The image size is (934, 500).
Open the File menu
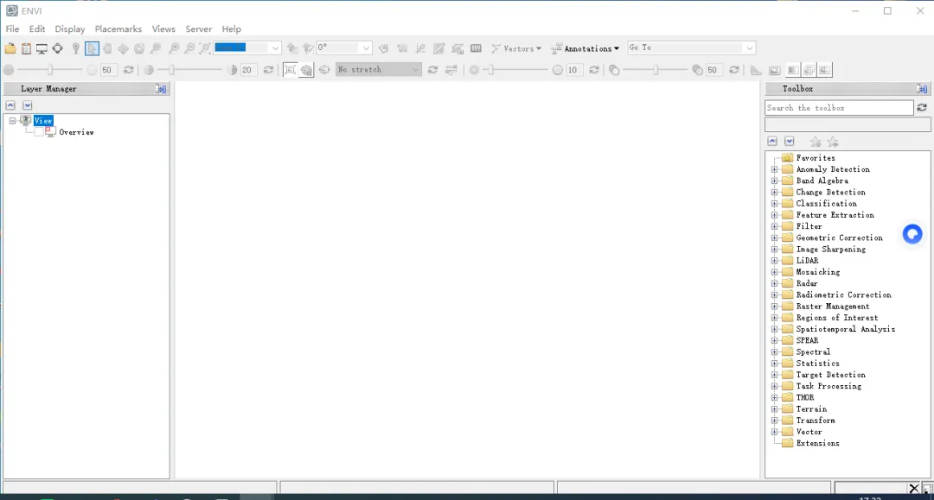coord(12,28)
